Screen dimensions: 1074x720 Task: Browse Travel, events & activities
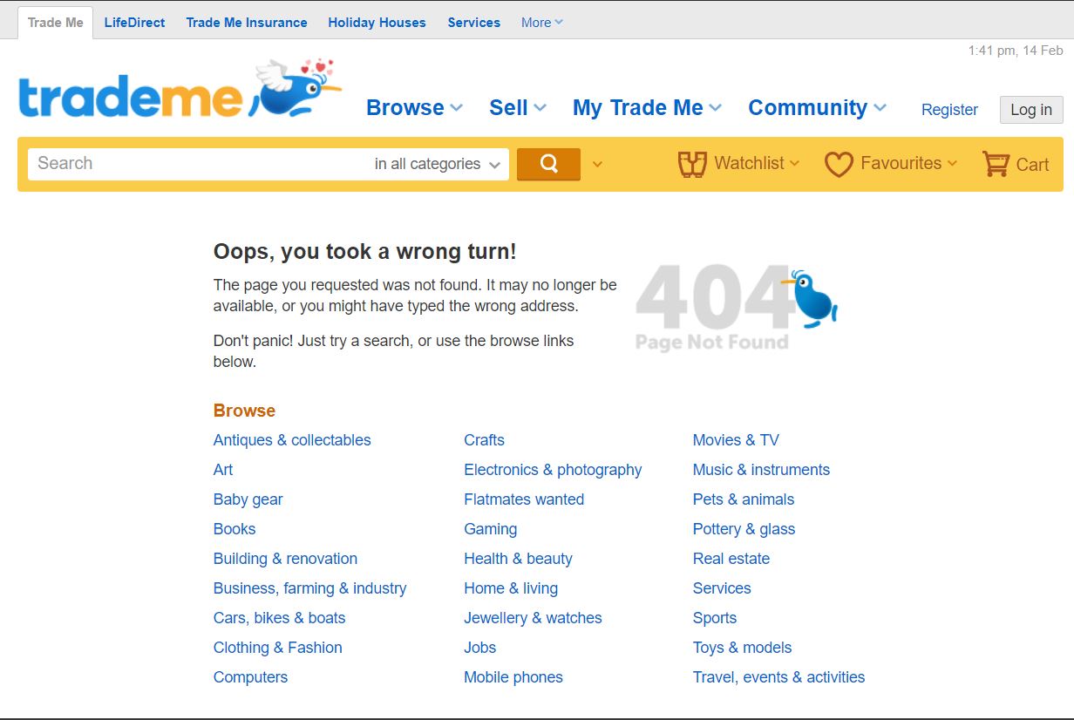(779, 677)
